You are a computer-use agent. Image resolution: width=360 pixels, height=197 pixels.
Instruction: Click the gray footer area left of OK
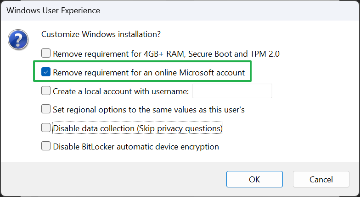pos(115,179)
